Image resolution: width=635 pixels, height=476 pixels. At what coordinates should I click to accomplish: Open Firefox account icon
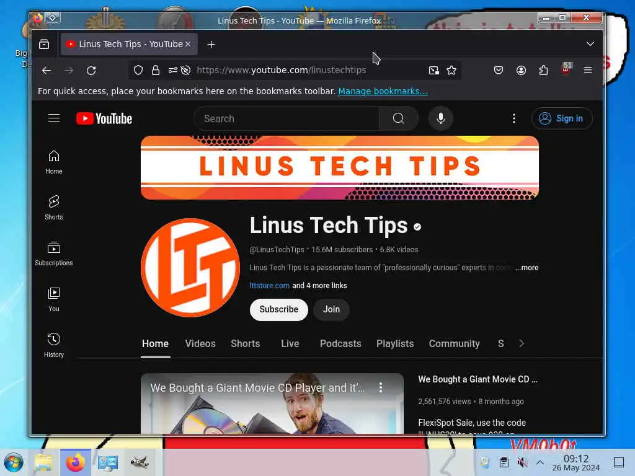pos(521,71)
